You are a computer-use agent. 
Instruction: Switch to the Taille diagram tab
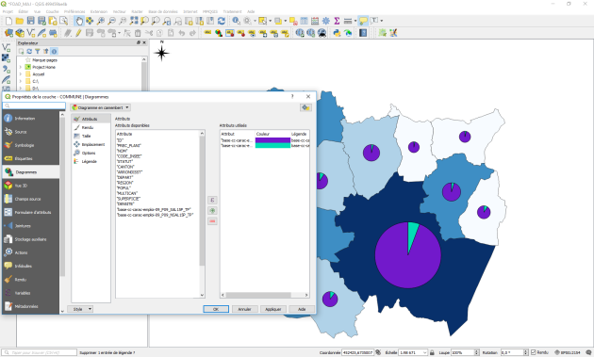[91, 136]
